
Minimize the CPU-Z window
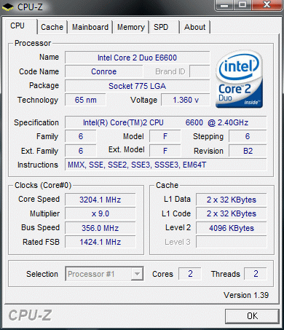[x=224, y=5]
